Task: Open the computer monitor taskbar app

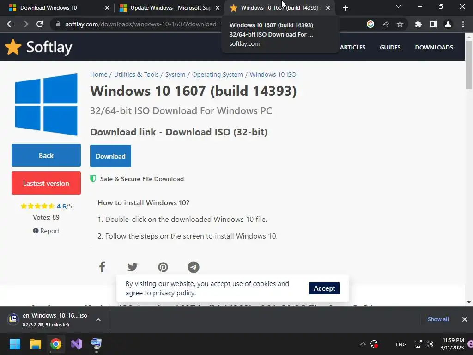Action: (96, 344)
